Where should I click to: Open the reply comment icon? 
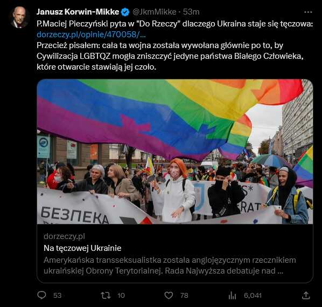tap(41, 295)
